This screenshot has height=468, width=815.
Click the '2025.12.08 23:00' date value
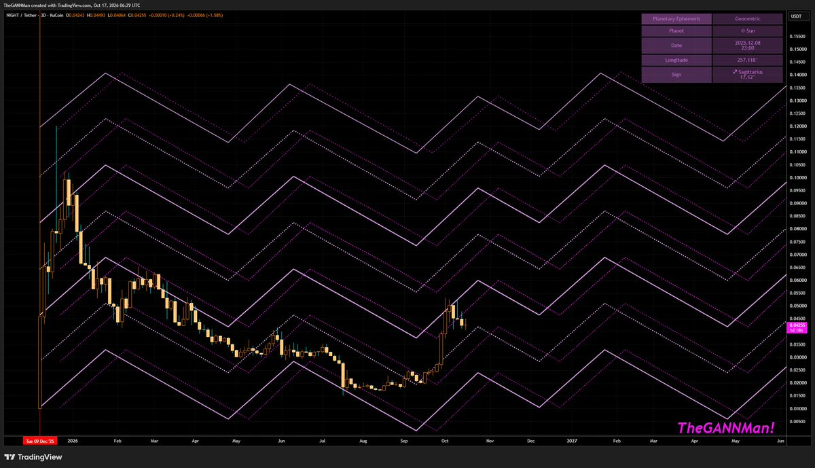coord(748,46)
